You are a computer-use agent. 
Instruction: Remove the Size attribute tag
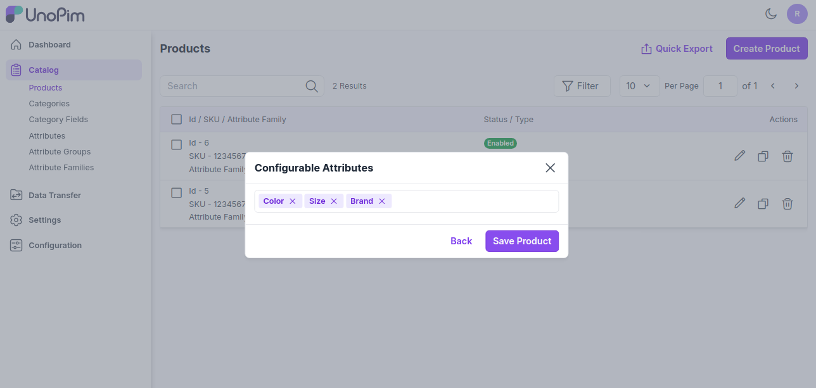coord(334,201)
